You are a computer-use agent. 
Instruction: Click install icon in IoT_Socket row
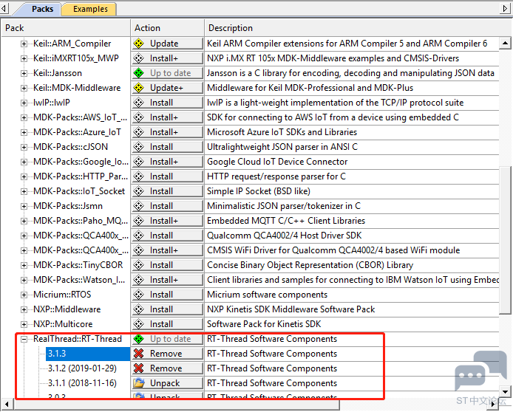pyautogui.click(x=139, y=191)
